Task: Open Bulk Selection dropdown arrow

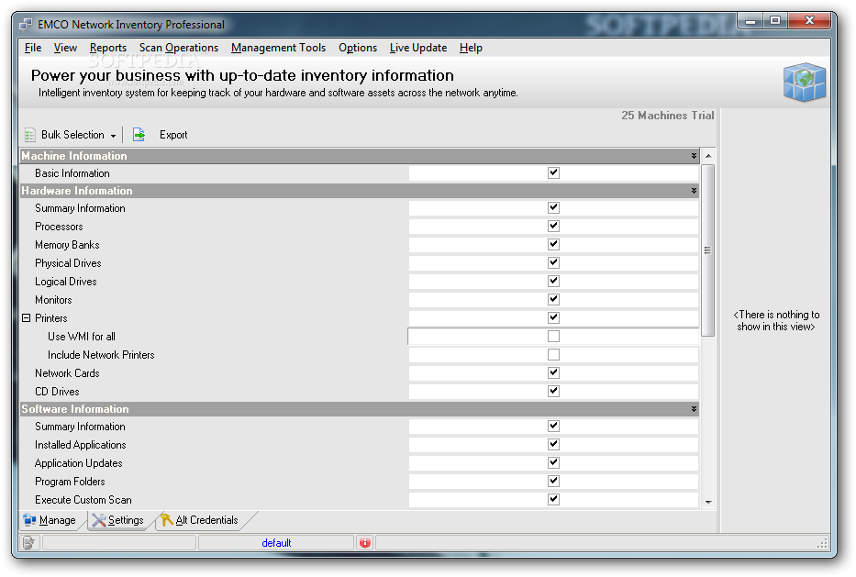Action: 113,136
